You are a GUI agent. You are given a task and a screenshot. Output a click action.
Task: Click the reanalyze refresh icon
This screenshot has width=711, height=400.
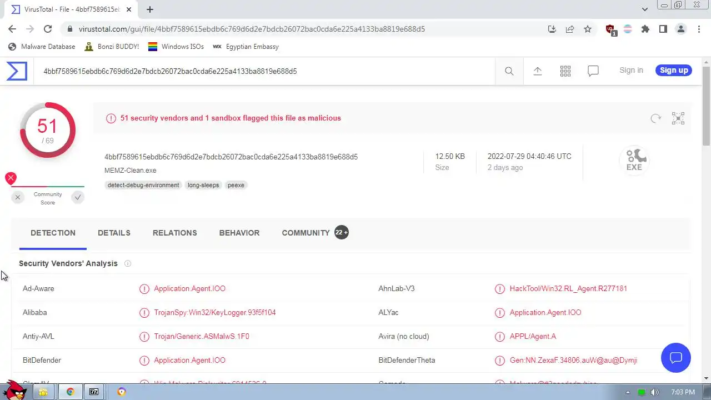click(656, 118)
